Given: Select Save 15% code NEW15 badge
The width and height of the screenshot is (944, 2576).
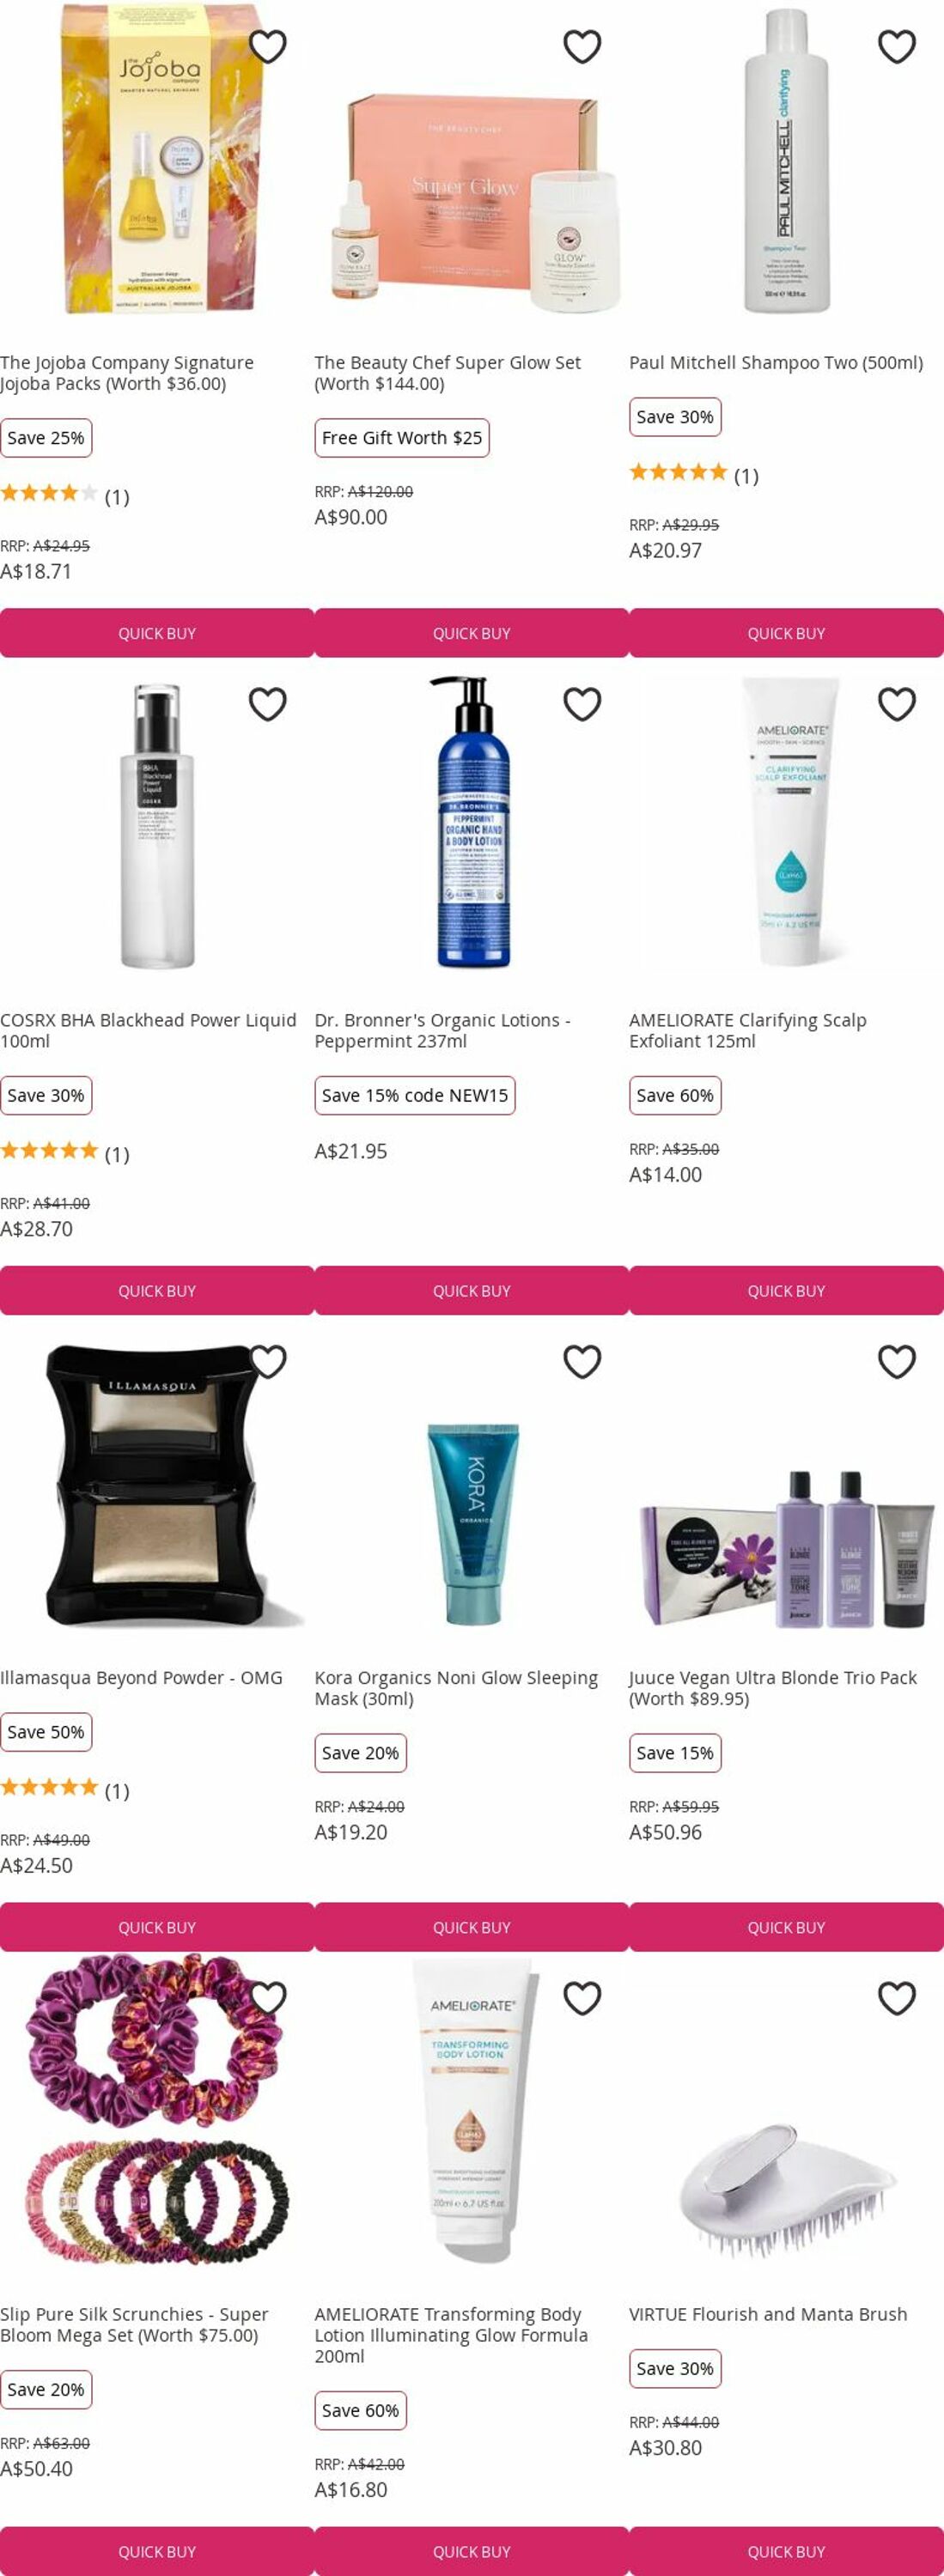Looking at the screenshot, I should (x=415, y=1095).
